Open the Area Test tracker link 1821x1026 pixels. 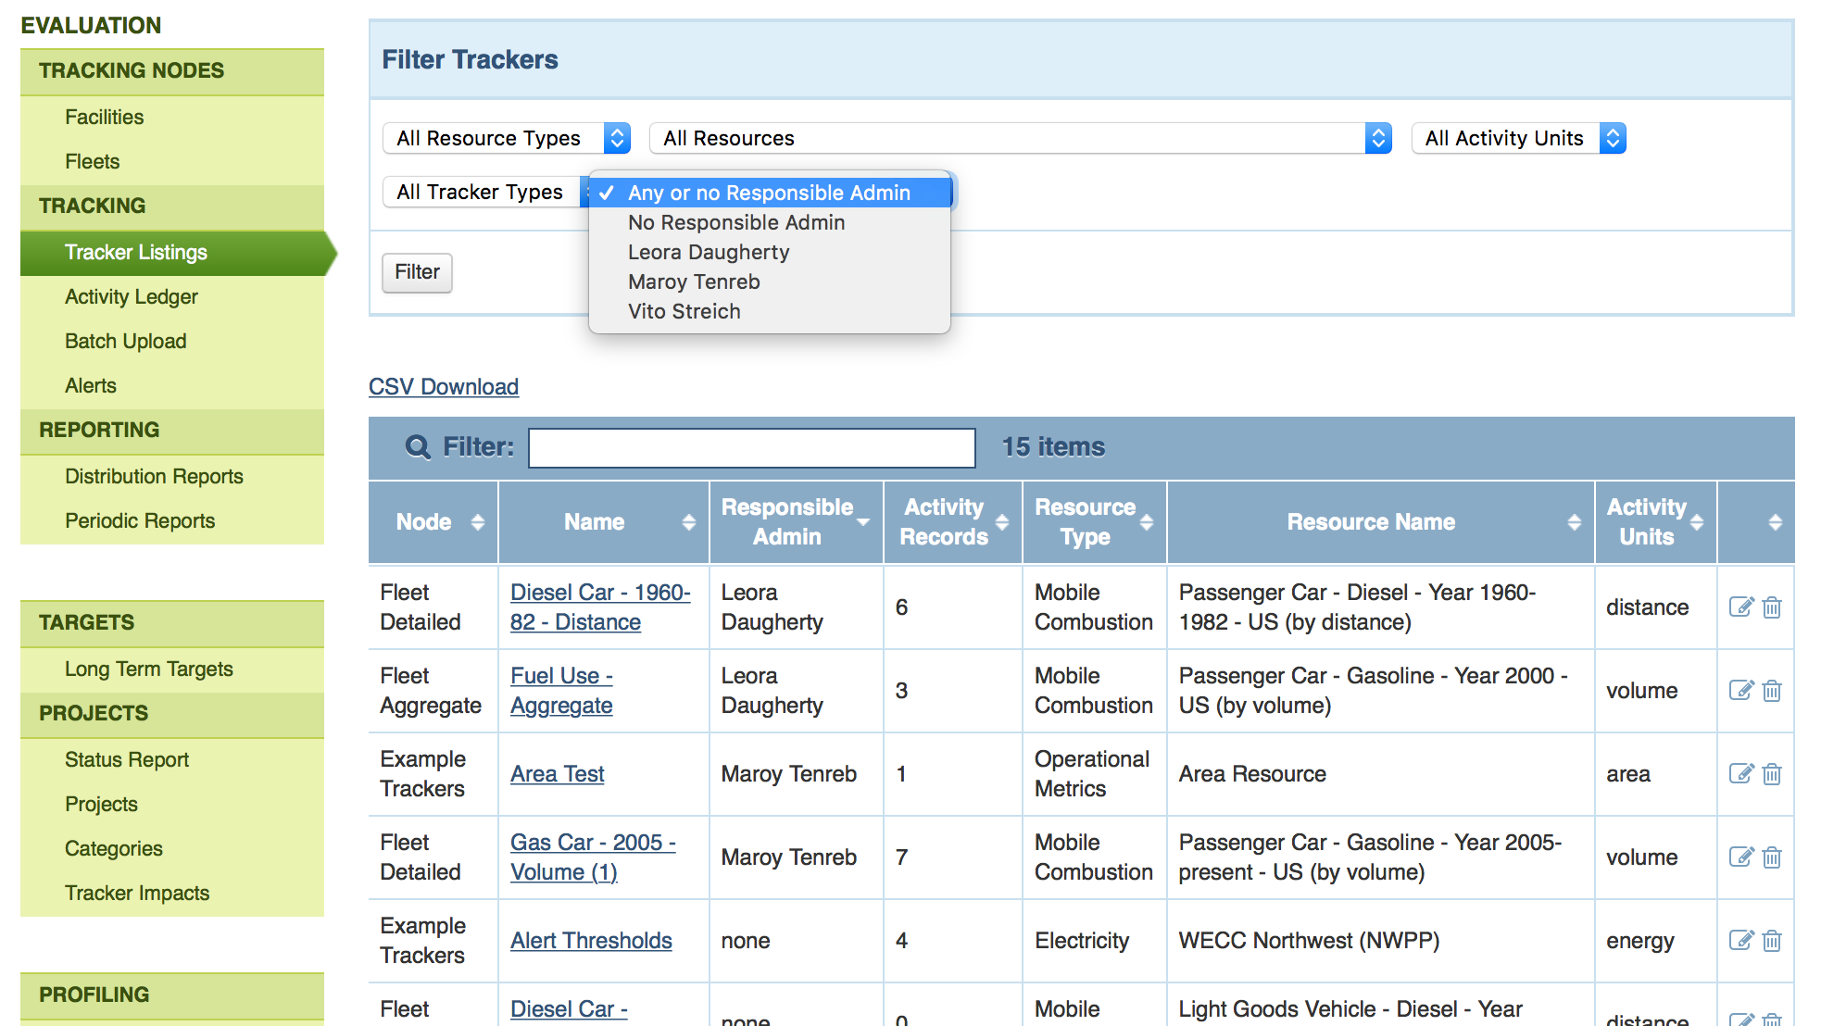tap(557, 774)
